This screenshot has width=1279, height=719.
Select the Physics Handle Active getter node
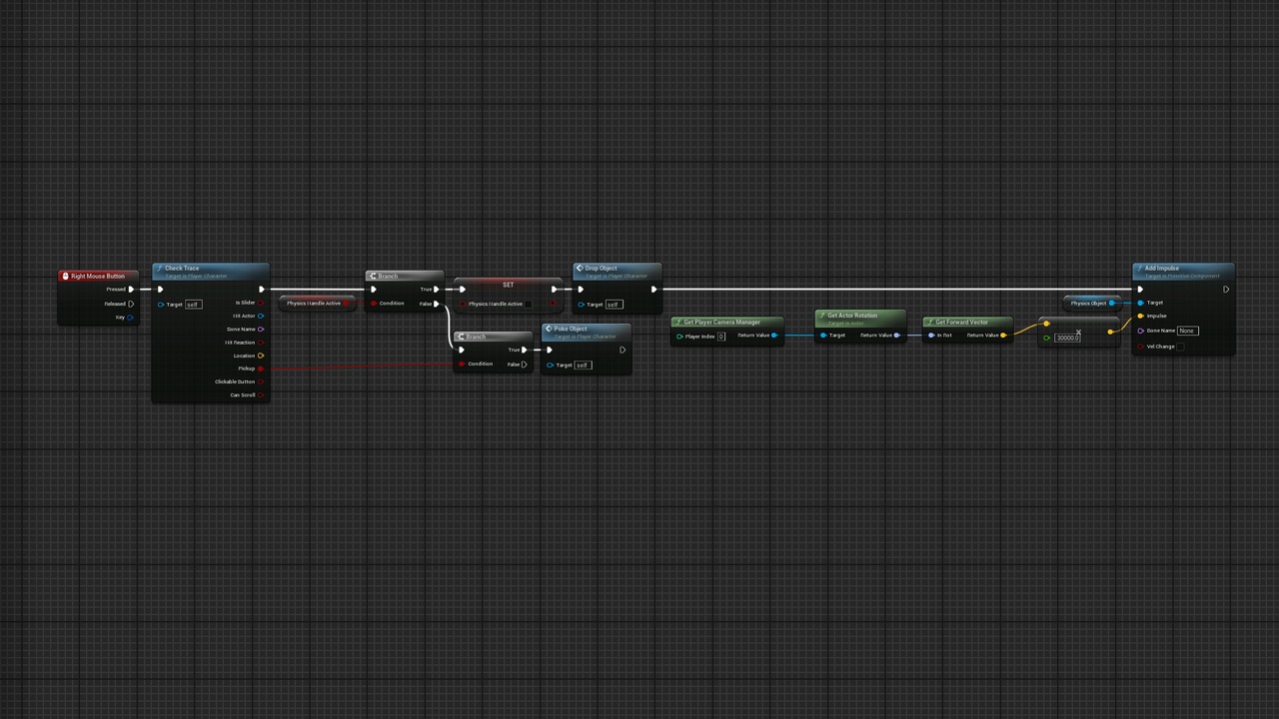pyautogui.click(x=317, y=303)
